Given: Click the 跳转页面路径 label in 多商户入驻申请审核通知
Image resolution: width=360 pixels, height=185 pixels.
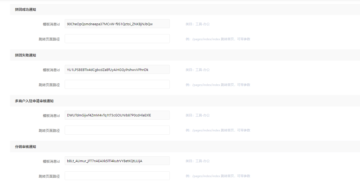Looking at the screenshot, I should point(49,131).
